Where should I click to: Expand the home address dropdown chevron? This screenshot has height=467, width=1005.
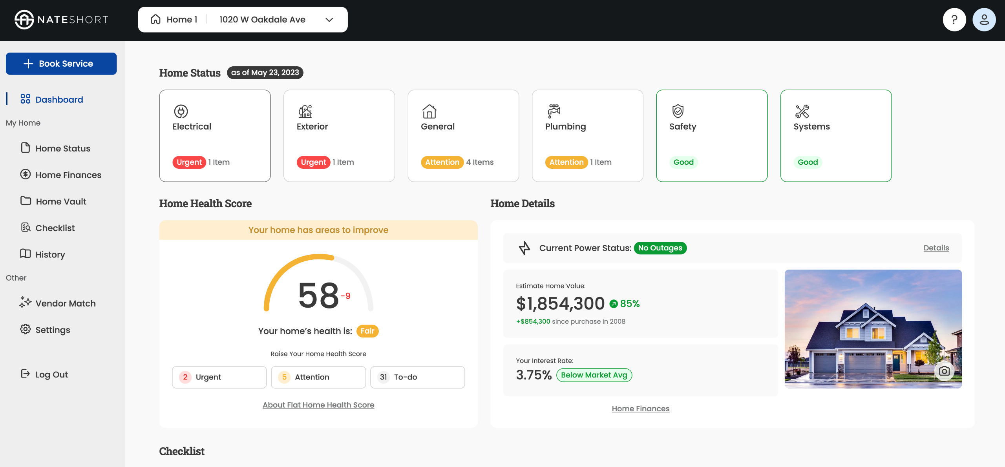click(x=329, y=20)
